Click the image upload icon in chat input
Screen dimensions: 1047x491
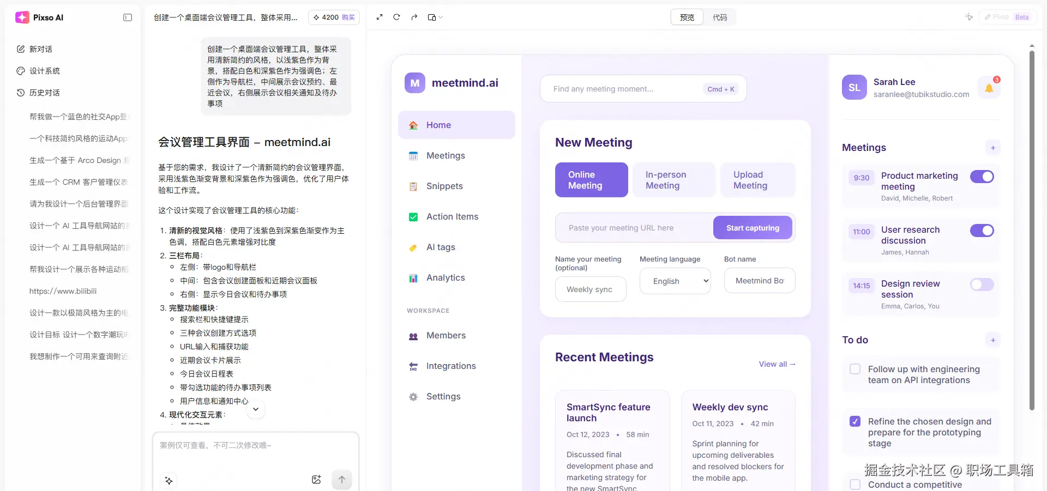[316, 480]
